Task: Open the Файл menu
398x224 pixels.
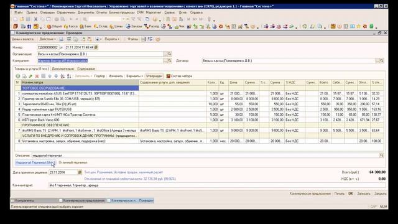Action: click(x=18, y=12)
